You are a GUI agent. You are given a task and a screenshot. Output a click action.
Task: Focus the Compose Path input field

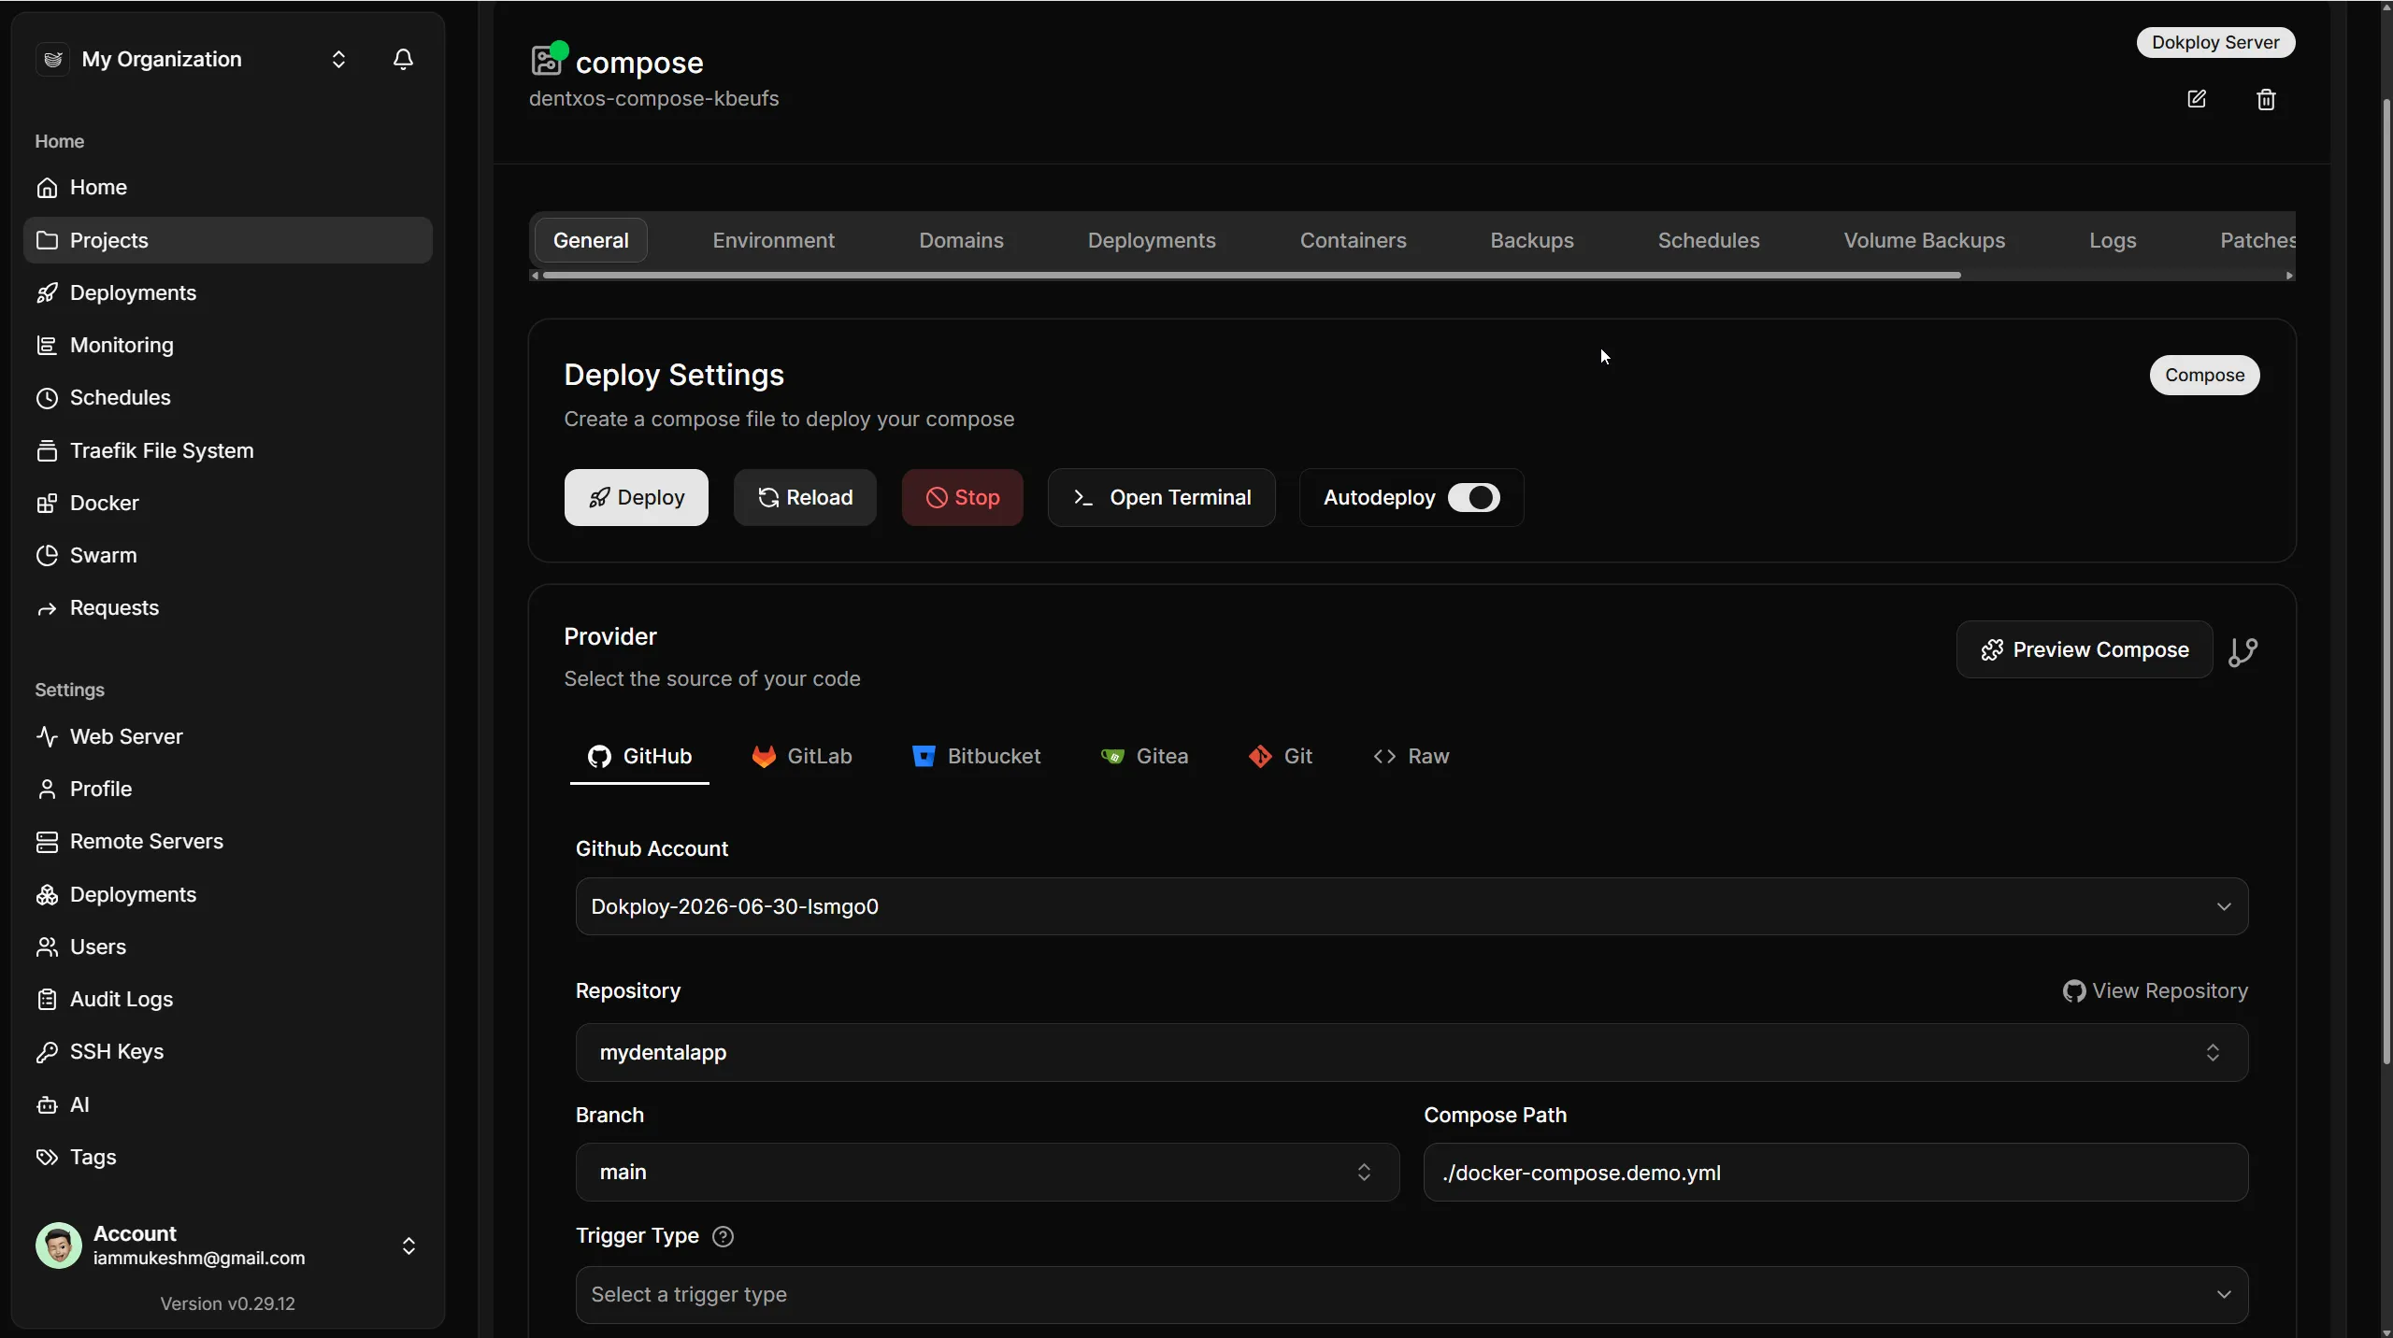[x=1836, y=1172]
